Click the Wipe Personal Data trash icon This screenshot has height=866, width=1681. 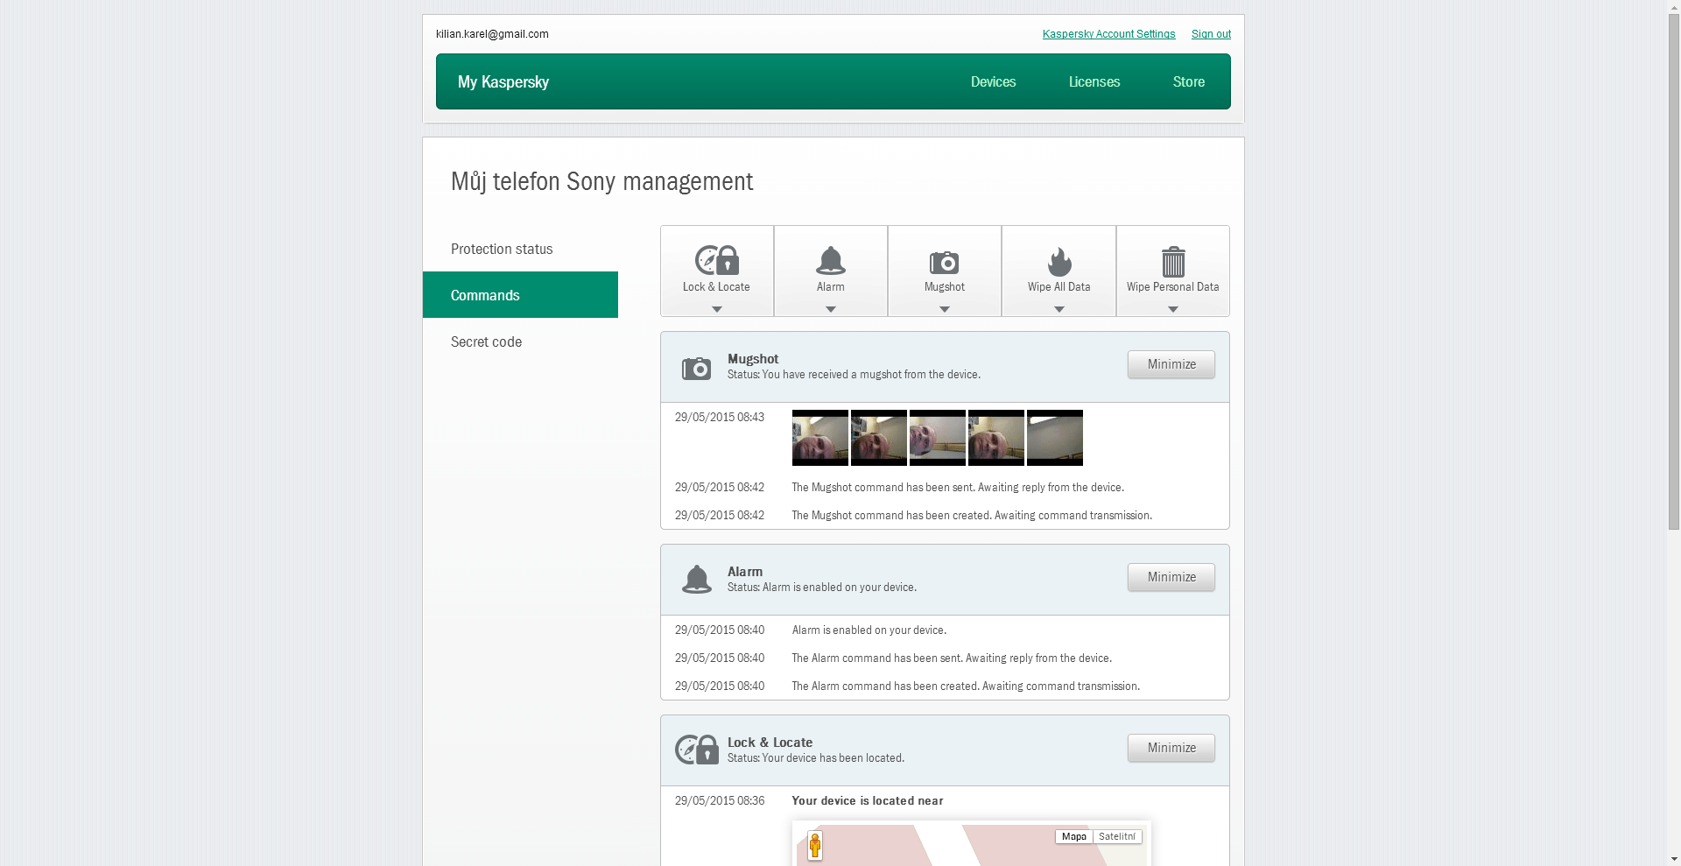coord(1173,261)
